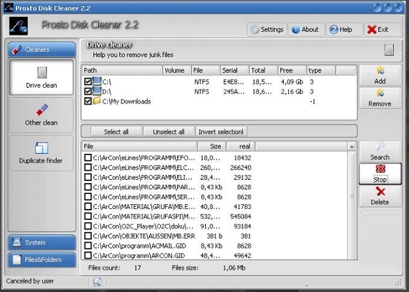This screenshot has width=409, height=292.
Task: Exit the application with the Exit button
Action: [x=382, y=29]
